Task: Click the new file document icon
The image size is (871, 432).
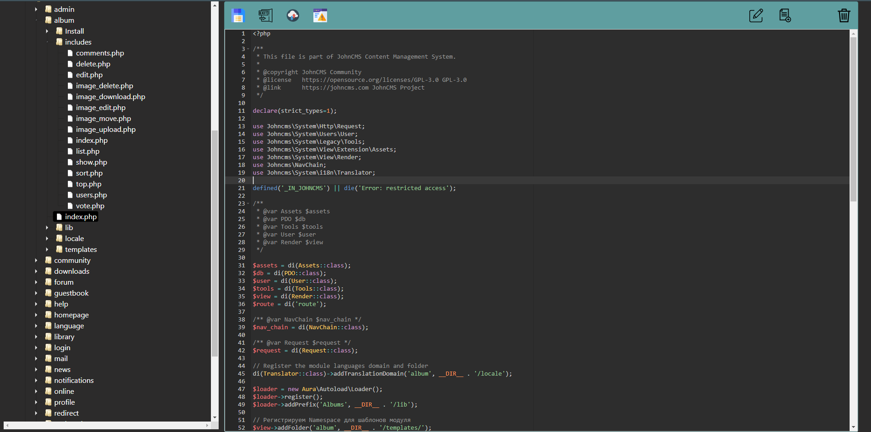Action: 784,16
